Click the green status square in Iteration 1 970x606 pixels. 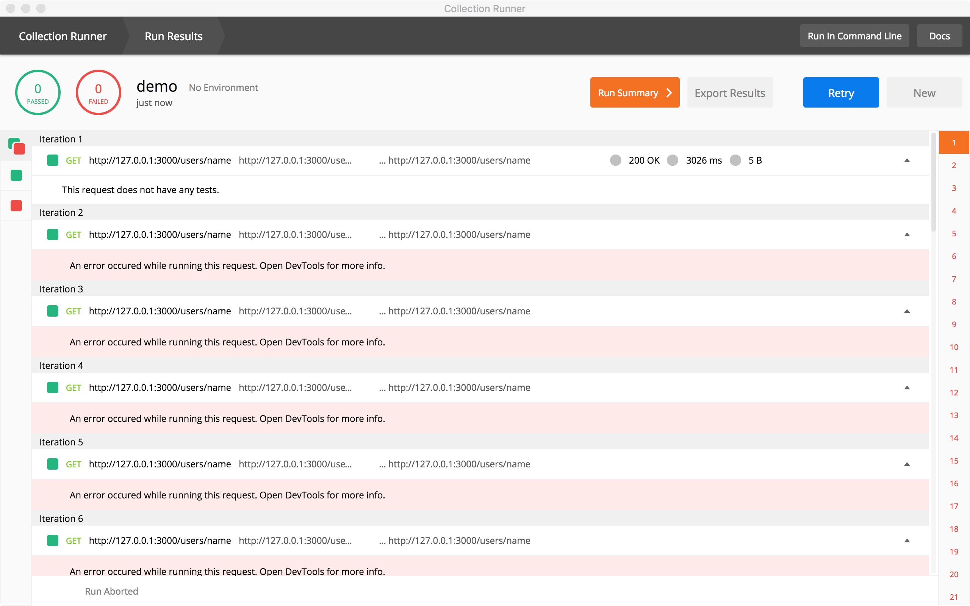point(53,160)
